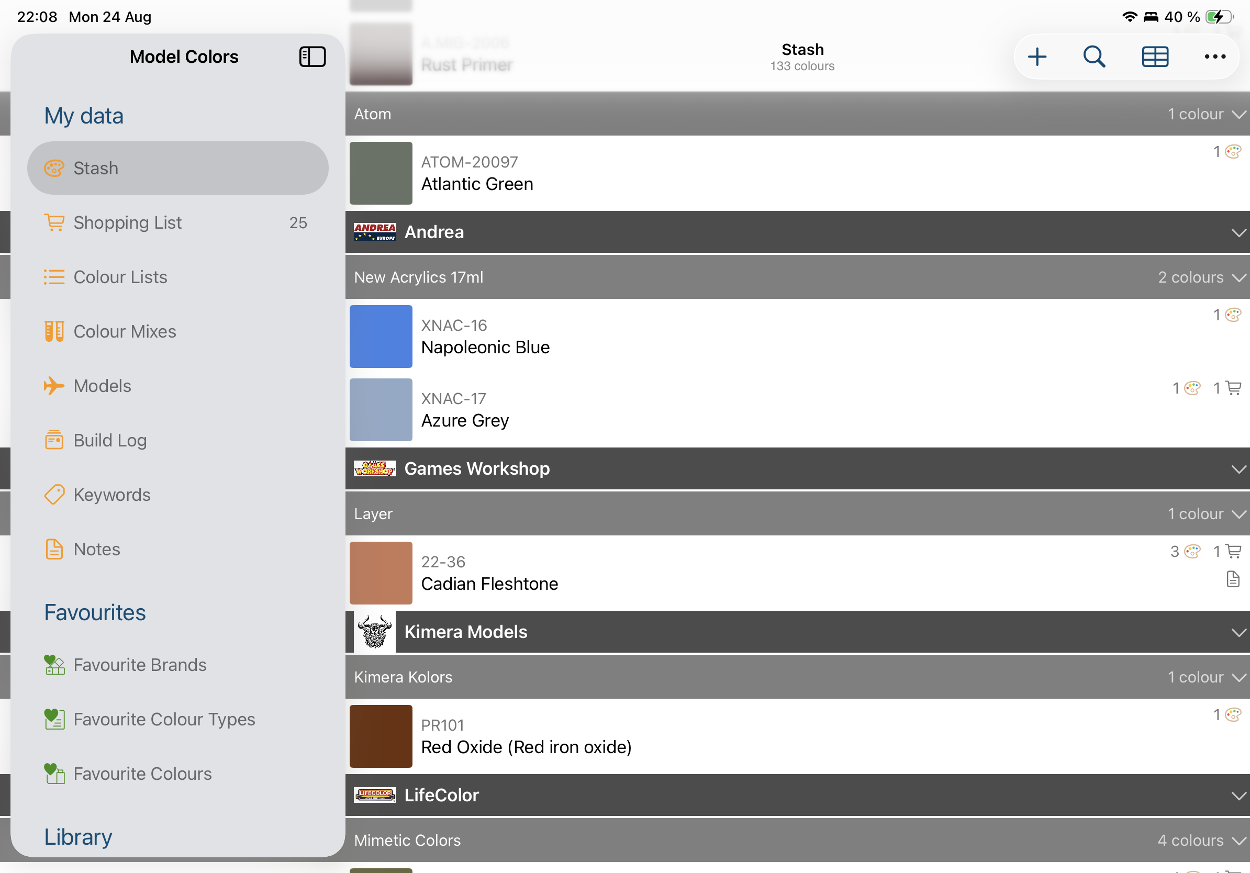Screen dimensions: 1250x873
Task: Click the Notes document icon
Action: [54, 549]
